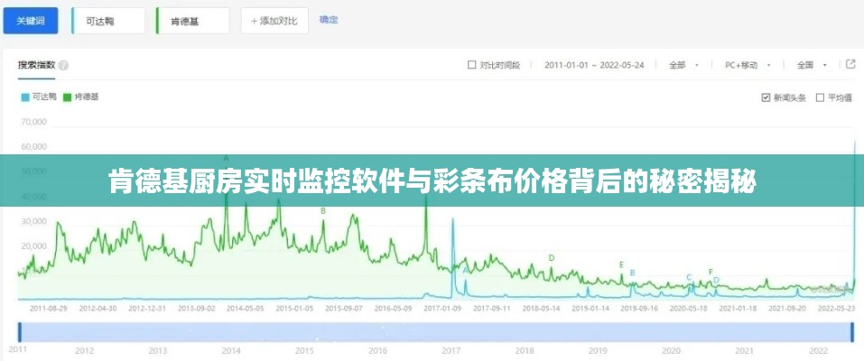Image resolution: width=864 pixels, height=361 pixels.
Task: Click green news marker E on chart
Action: pyautogui.click(x=621, y=264)
